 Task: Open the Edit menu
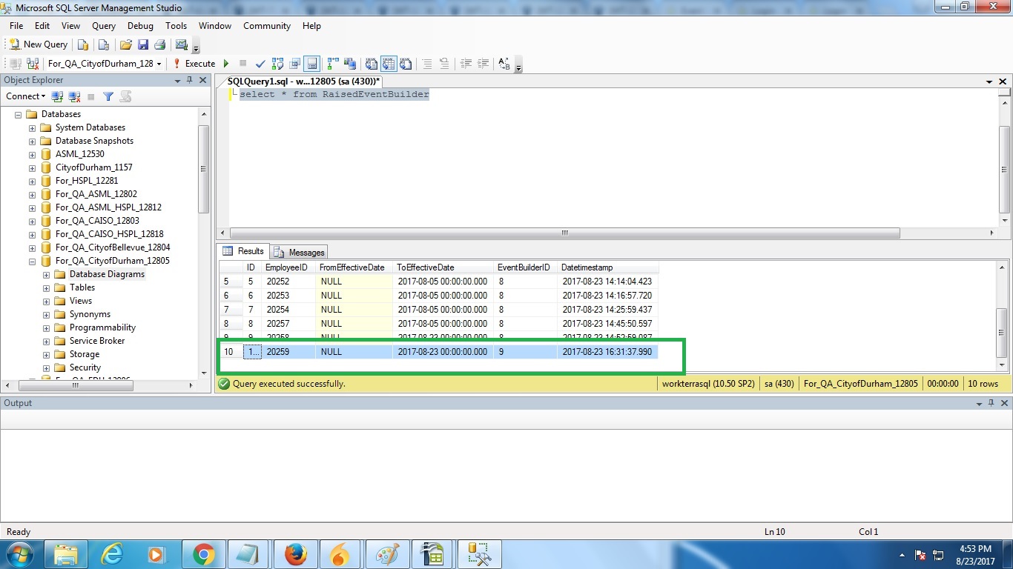[42, 26]
